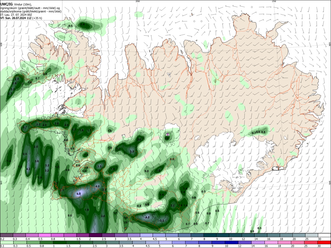Viewport: 331px width, 248px height.
Task: Select the 3.6 value on the map
Action: coord(37,161)
